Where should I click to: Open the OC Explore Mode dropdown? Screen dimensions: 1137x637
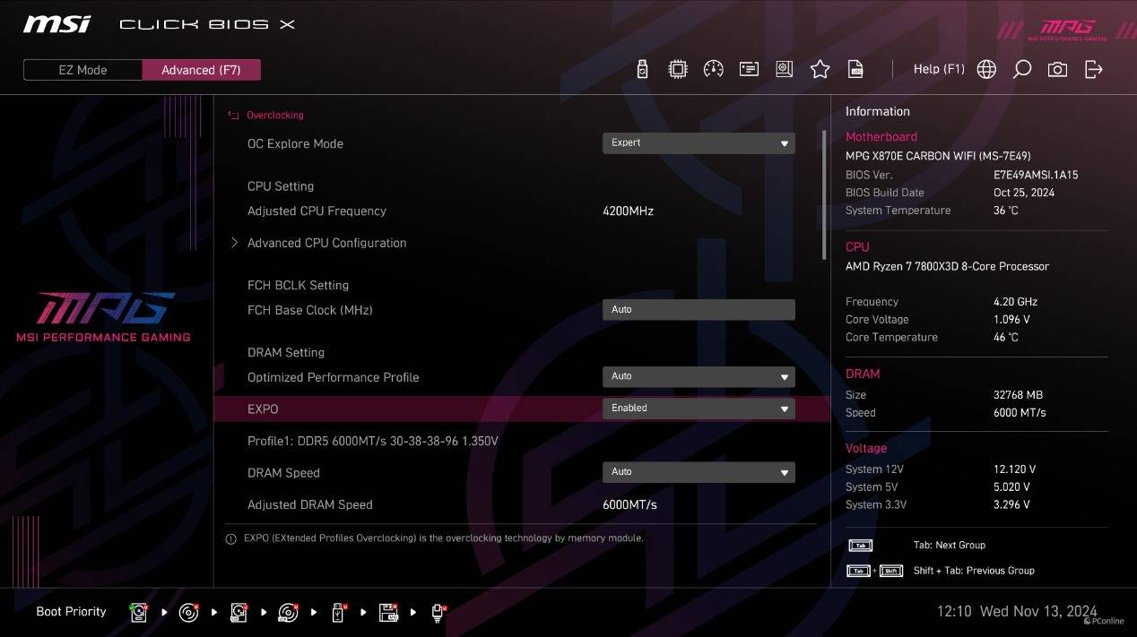coord(698,143)
